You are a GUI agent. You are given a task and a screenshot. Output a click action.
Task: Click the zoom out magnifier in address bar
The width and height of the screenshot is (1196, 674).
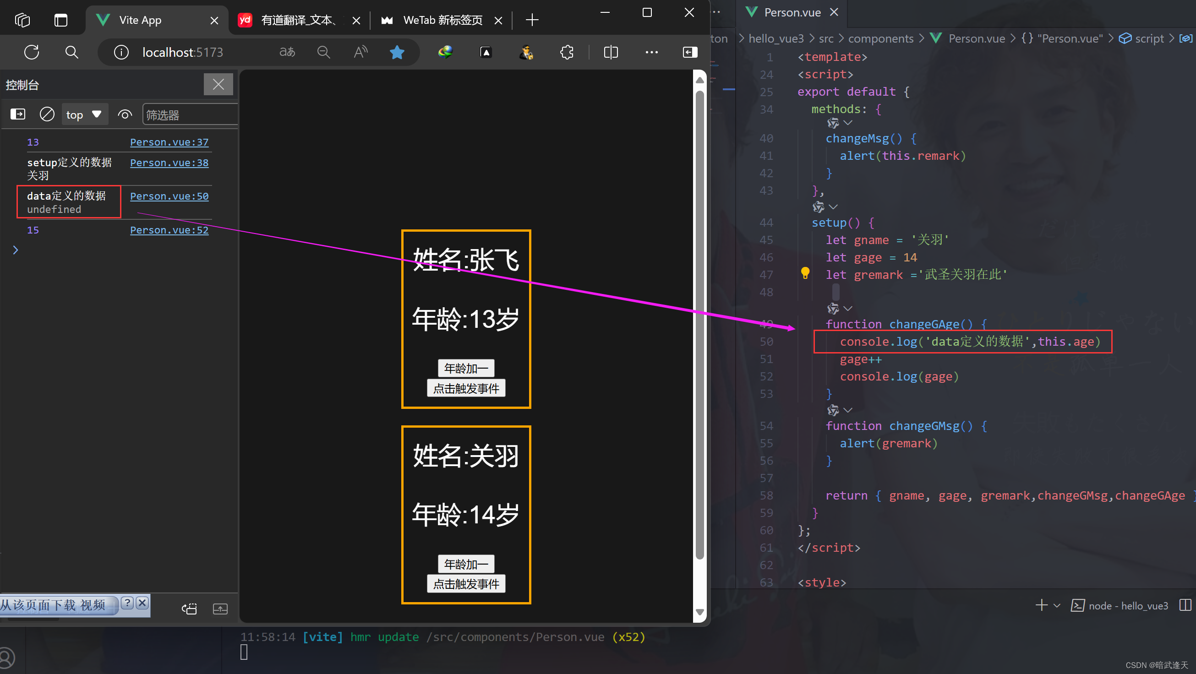pos(323,52)
